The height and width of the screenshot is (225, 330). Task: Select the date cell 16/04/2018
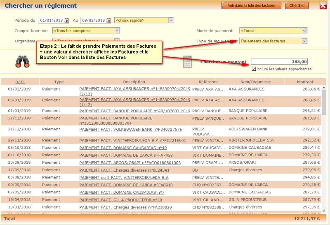19,199
